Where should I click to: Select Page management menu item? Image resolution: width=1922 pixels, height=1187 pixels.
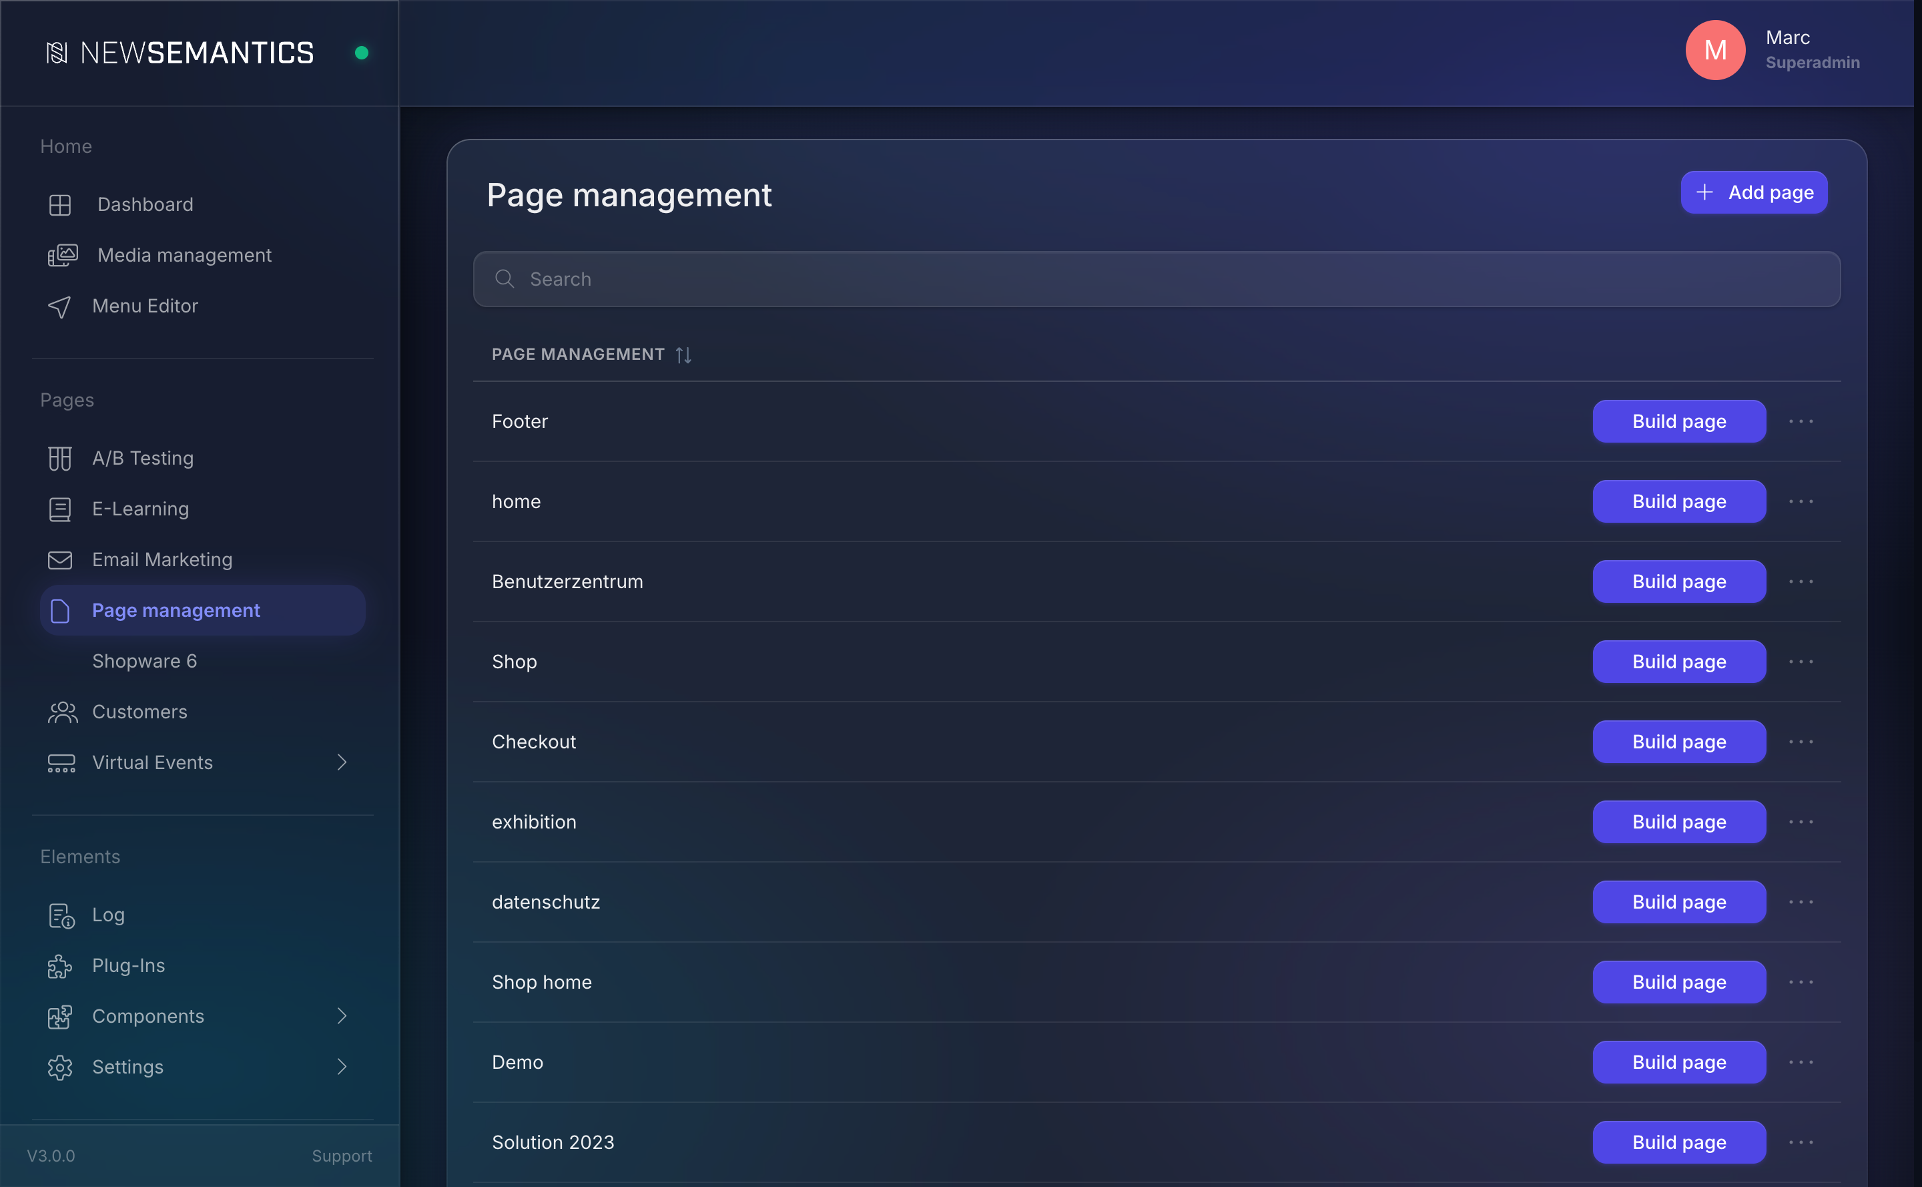[202, 611]
